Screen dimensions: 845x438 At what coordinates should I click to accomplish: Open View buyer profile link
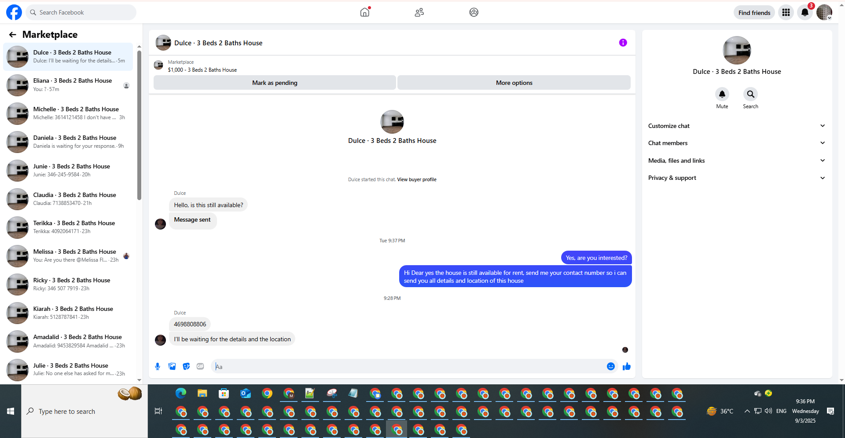click(417, 179)
